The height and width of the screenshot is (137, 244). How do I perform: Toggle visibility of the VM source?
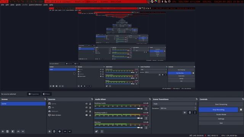87,107
